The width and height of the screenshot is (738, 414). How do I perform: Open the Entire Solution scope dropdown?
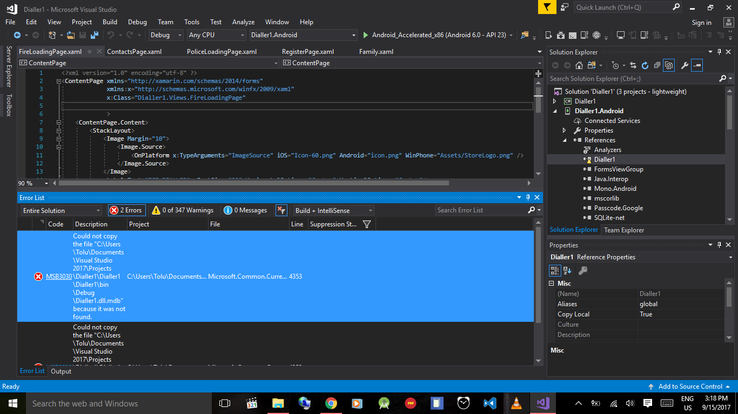click(x=61, y=210)
